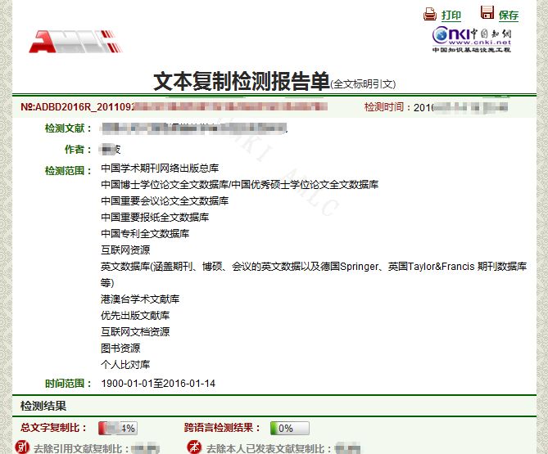Image resolution: width=548 pixels, height=454 pixels.
Task: Click the red 本 circle icon
Action: [194, 447]
